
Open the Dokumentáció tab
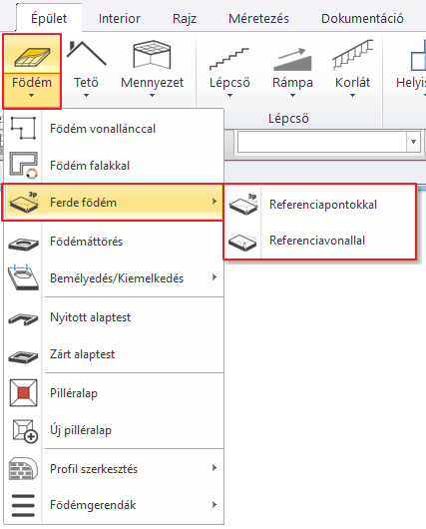362,18
